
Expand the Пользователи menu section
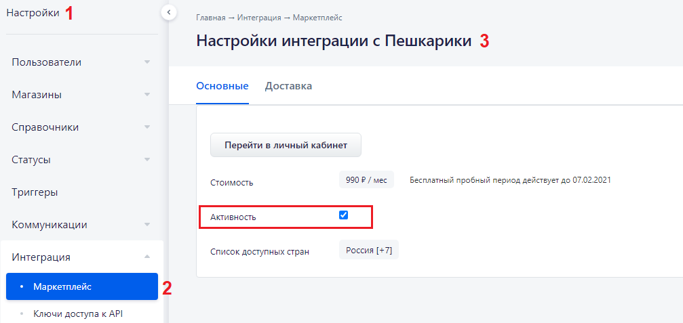click(82, 62)
